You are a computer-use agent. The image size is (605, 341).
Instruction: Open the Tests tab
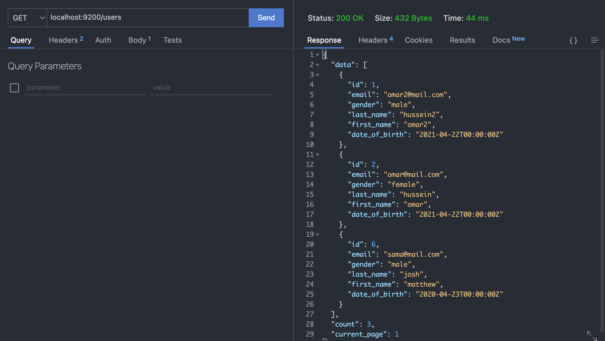(173, 40)
